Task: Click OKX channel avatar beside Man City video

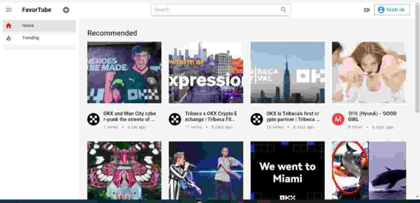Action: click(x=94, y=119)
